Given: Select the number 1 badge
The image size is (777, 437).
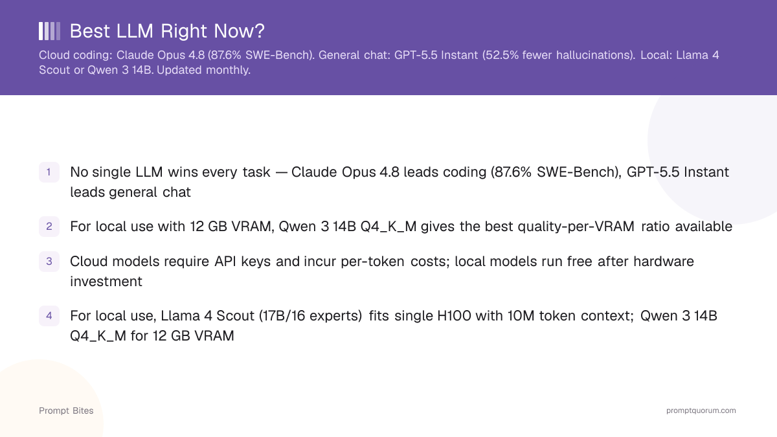Looking at the screenshot, I should click(x=49, y=172).
